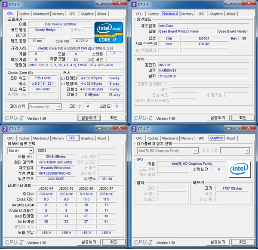258x250 pixels.
Task: Minimize the Mainboard CPU-Z window
Action: [229, 3]
